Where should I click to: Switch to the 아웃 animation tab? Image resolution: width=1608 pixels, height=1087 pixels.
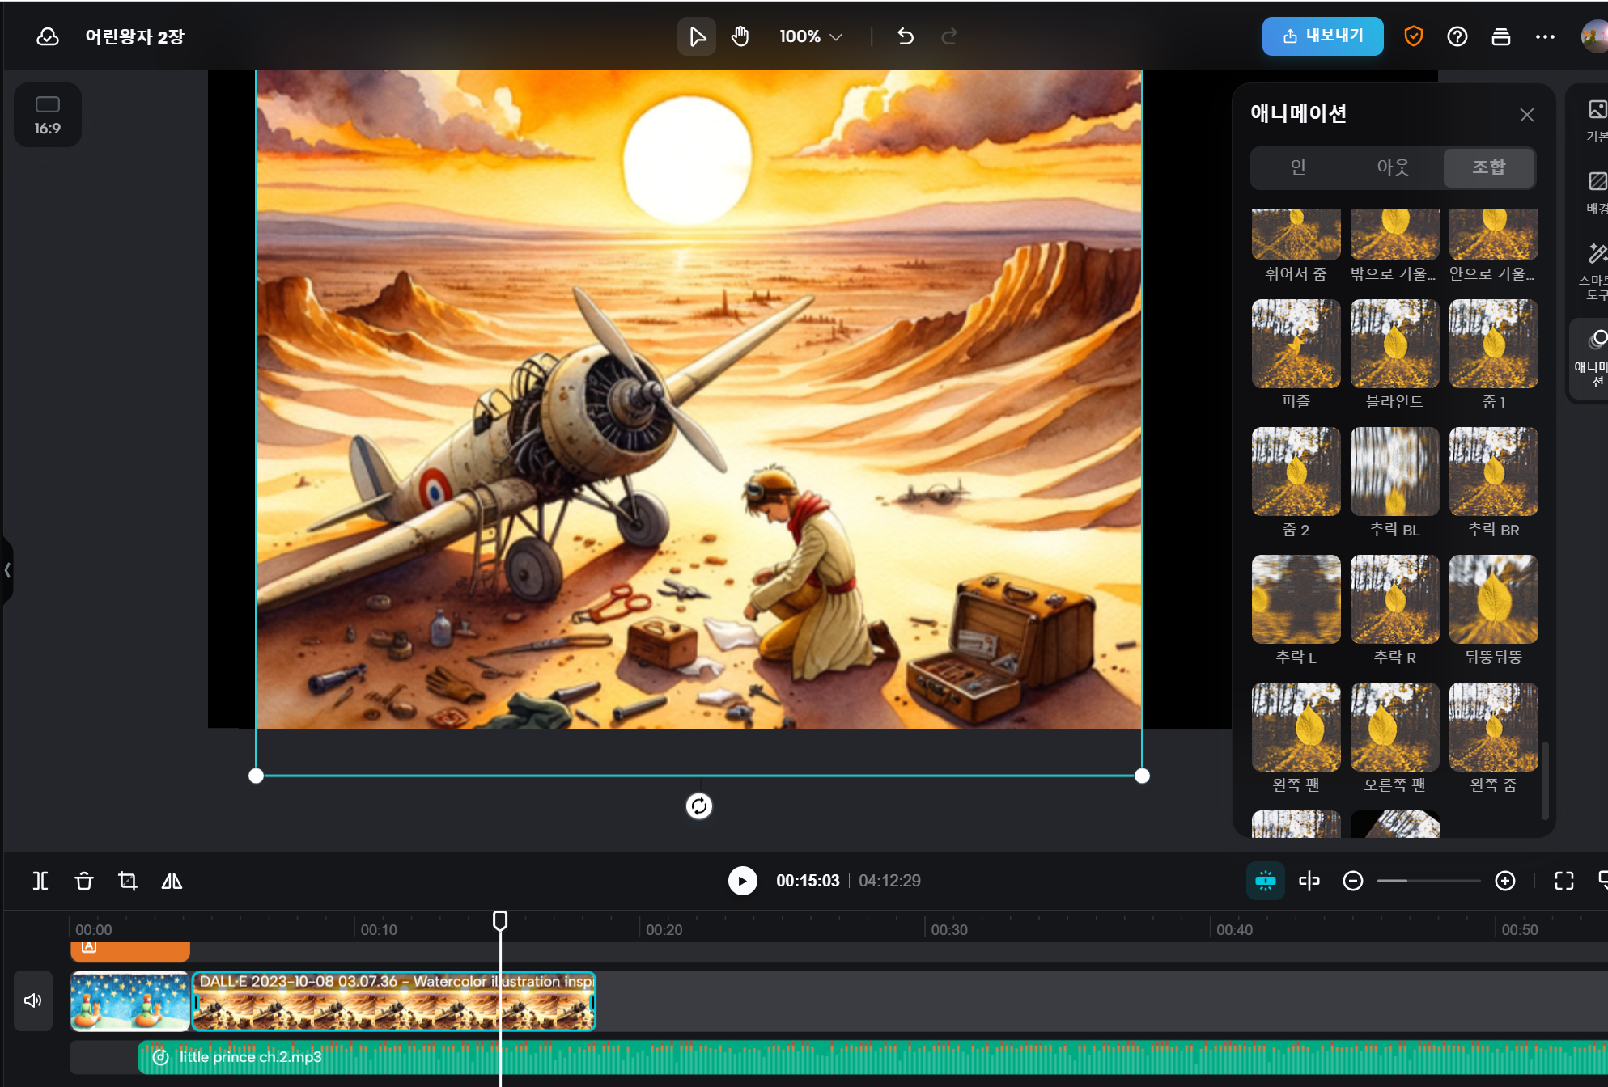tap(1393, 167)
